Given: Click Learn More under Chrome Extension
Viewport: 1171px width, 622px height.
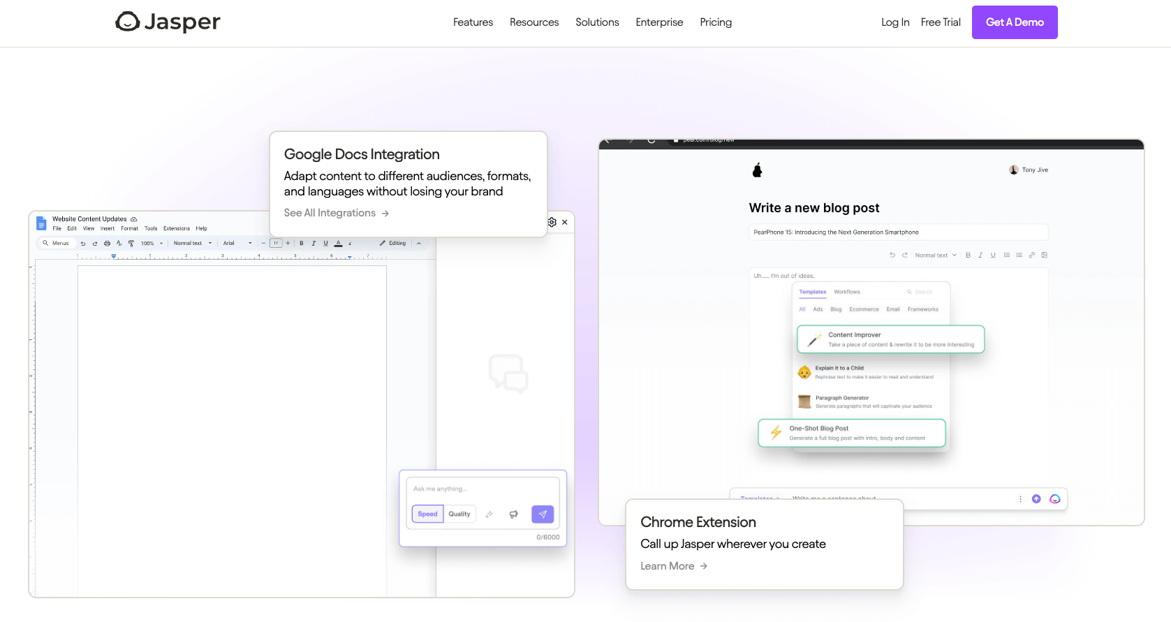Looking at the screenshot, I should coord(674,566).
